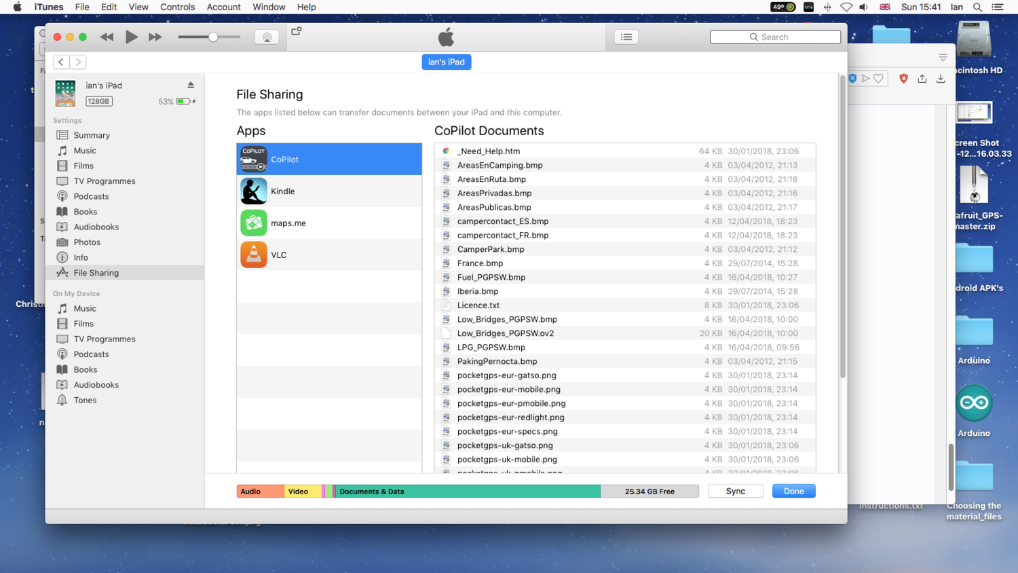Go forward with the right chevron button
Screen dimensions: 1018x573
point(78,62)
